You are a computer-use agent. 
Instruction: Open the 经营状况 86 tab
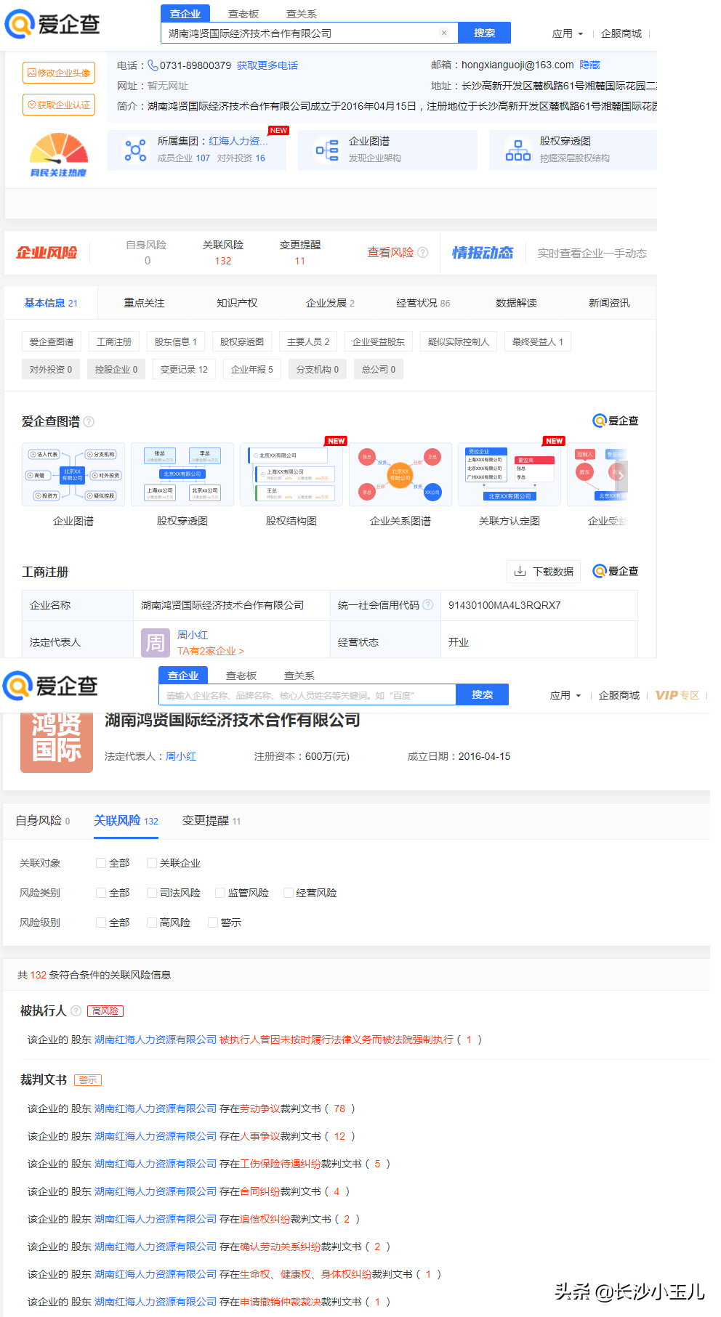coord(423,303)
